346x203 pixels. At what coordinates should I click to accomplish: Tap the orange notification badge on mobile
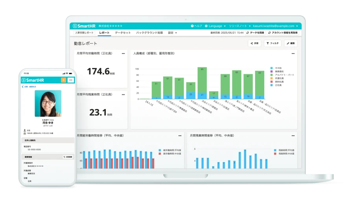coord(63,80)
